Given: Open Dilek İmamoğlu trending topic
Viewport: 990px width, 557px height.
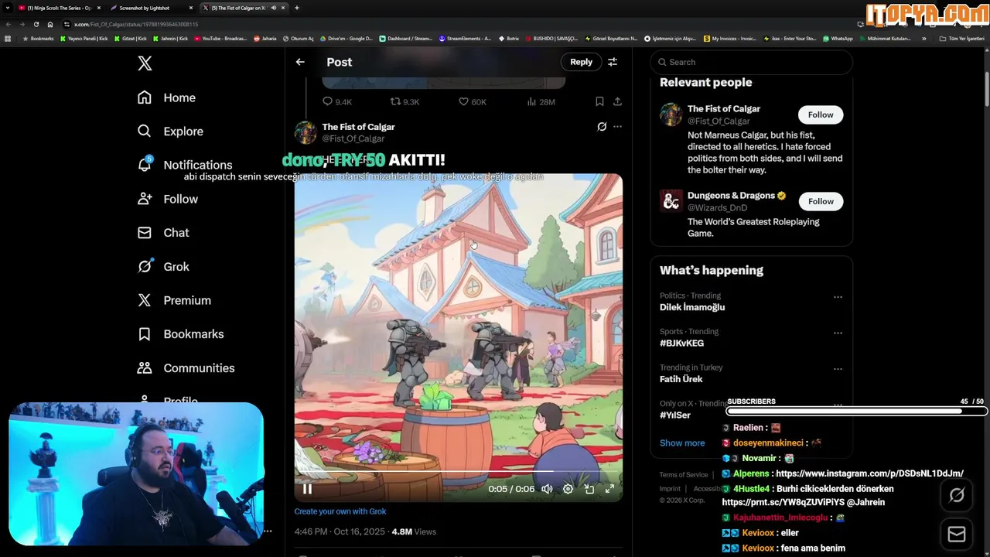Looking at the screenshot, I should click(692, 307).
